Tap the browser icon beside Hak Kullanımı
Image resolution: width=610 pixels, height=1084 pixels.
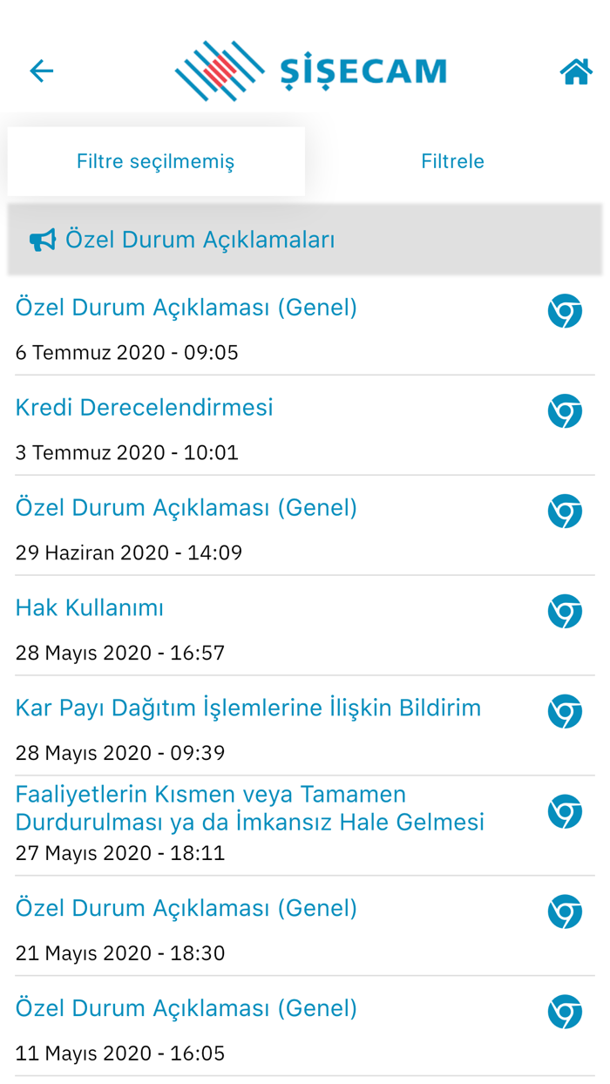(x=565, y=611)
